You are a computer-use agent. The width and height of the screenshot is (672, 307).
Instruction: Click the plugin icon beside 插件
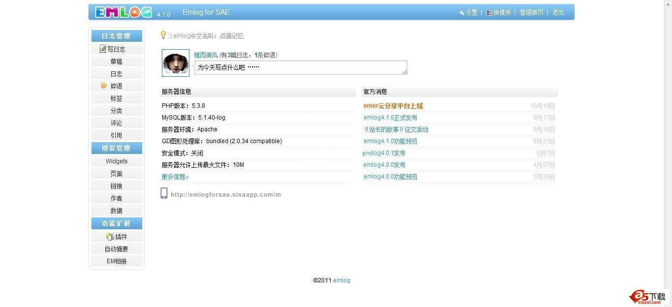tap(110, 237)
